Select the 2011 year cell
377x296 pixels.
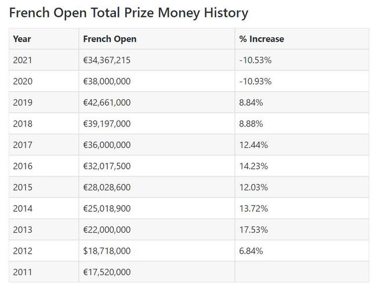[22, 272]
